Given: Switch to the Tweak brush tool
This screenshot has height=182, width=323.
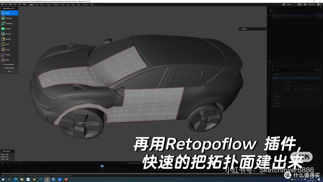Looking at the screenshot, I should point(10,55).
